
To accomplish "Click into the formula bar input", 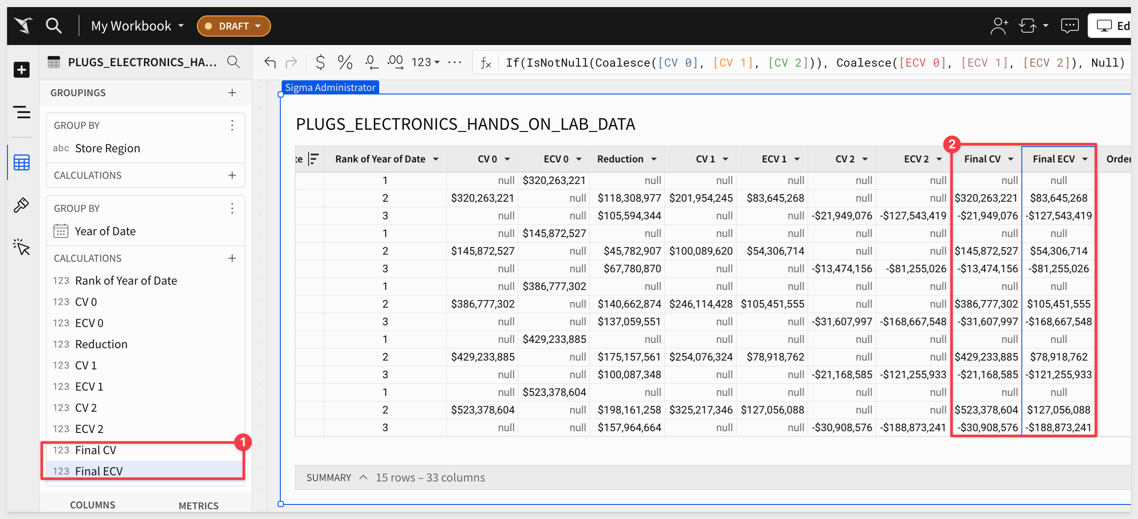I will [795, 63].
